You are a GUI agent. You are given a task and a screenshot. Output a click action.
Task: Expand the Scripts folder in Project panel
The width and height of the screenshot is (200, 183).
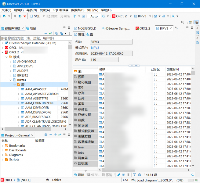2,160
